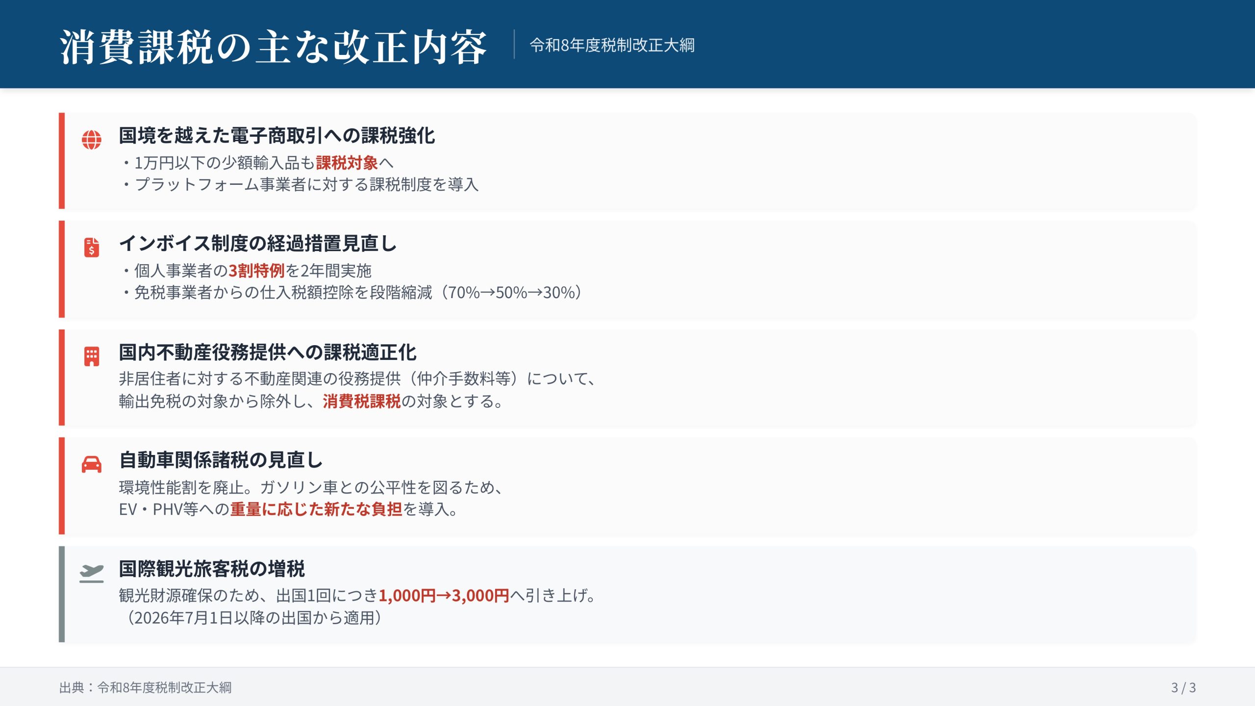
Task: Click the red text 消費税課税
Action: pyautogui.click(x=361, y=402)
